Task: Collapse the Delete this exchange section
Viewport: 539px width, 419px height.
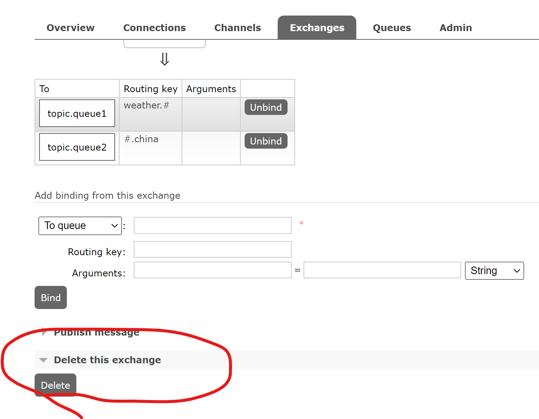Action: click(x=107, y=360)
